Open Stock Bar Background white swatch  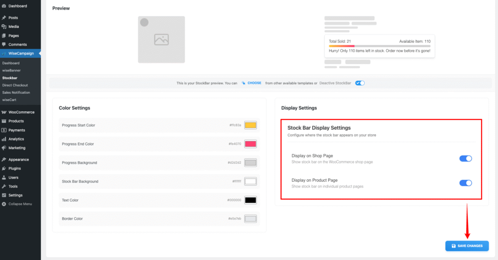(x=250, y=181)
